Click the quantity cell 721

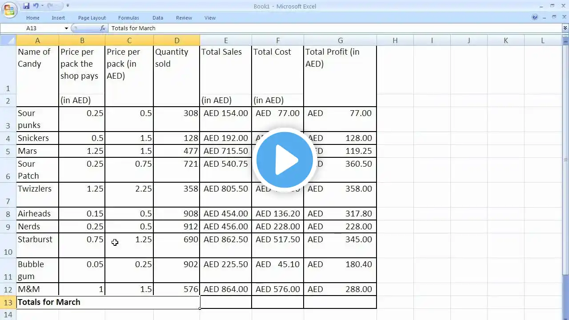click(176, 170)
